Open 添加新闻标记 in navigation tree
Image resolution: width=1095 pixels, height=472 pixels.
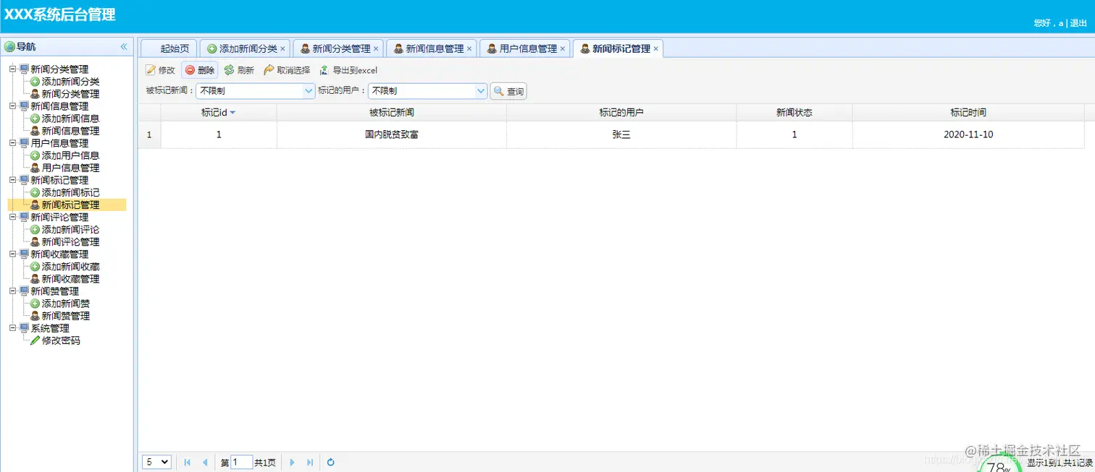pos(70,193)
